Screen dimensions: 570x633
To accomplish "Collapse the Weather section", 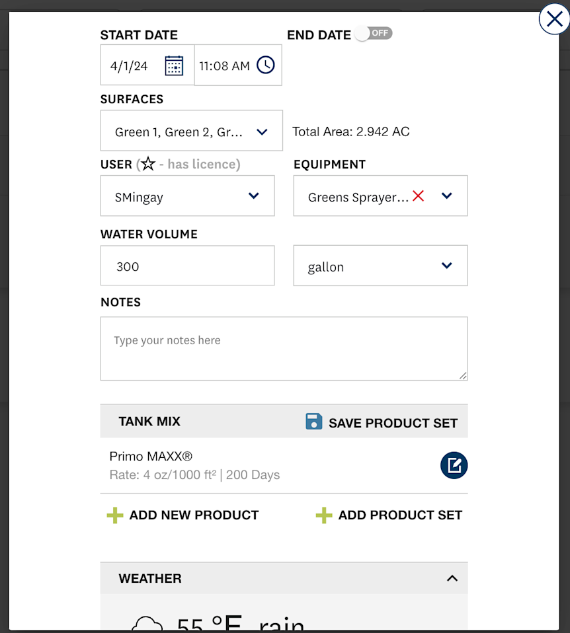I will (x=452, y=578).
